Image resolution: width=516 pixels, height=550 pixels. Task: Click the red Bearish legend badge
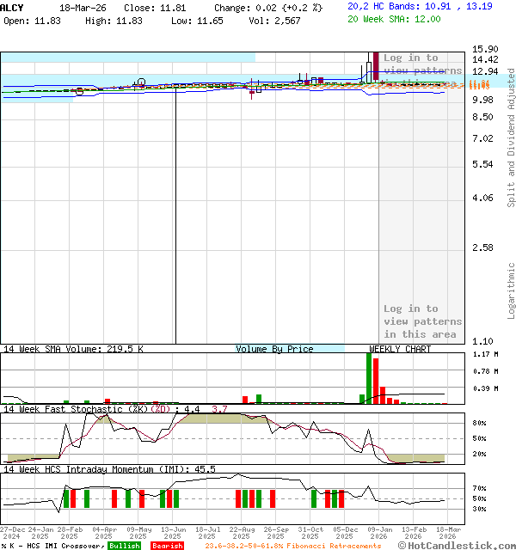pyautogui.click(x=167, y=546)
